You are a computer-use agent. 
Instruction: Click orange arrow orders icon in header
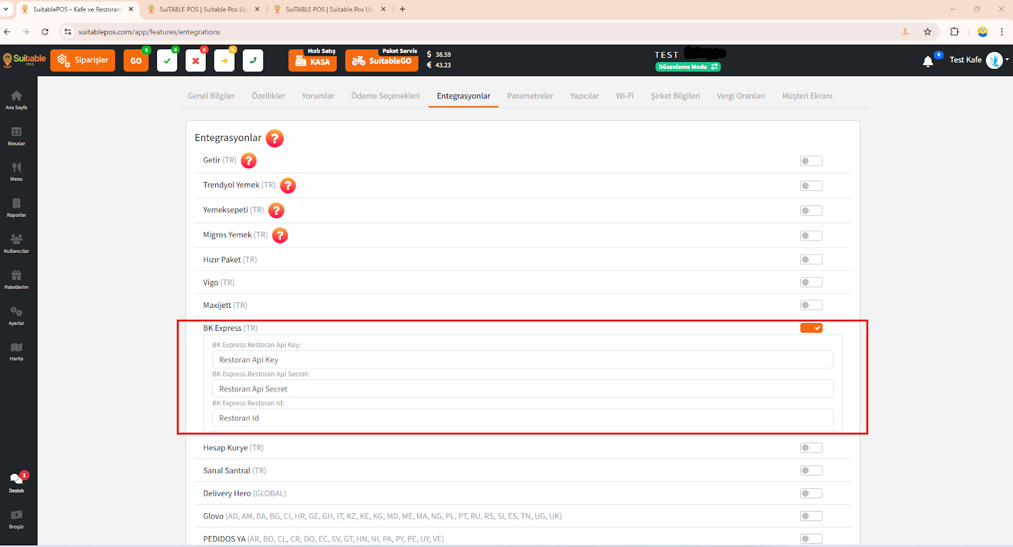[x=224, y=61]
